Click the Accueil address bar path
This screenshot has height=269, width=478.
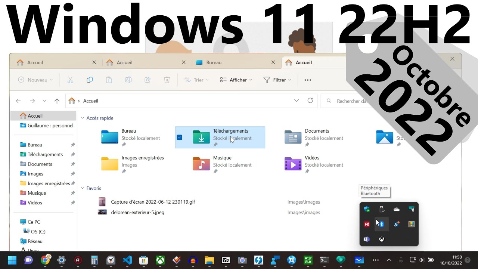[x=91, y=101]
